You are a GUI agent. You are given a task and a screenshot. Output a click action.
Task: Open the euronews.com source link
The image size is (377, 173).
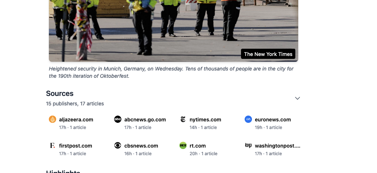tap(273, 120)
